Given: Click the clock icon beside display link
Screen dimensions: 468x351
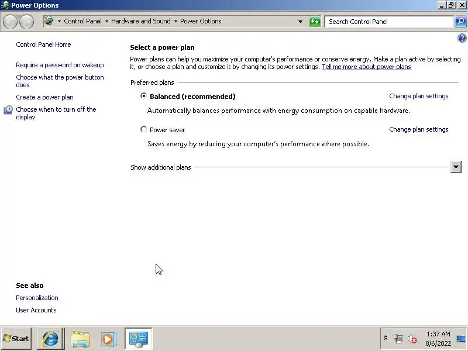Looking at the screenshot, I should pyautogui.click(x=8, y=110).
